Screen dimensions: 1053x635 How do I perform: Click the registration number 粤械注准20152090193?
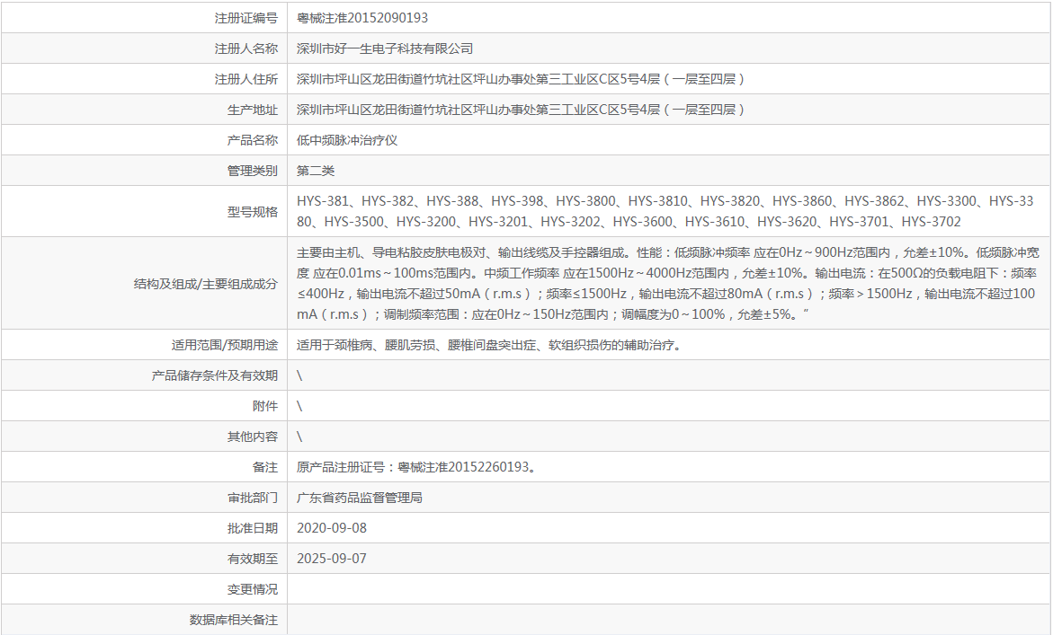362,17
